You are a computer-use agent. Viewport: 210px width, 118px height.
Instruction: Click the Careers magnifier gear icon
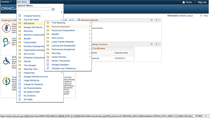tap(6, 42)
